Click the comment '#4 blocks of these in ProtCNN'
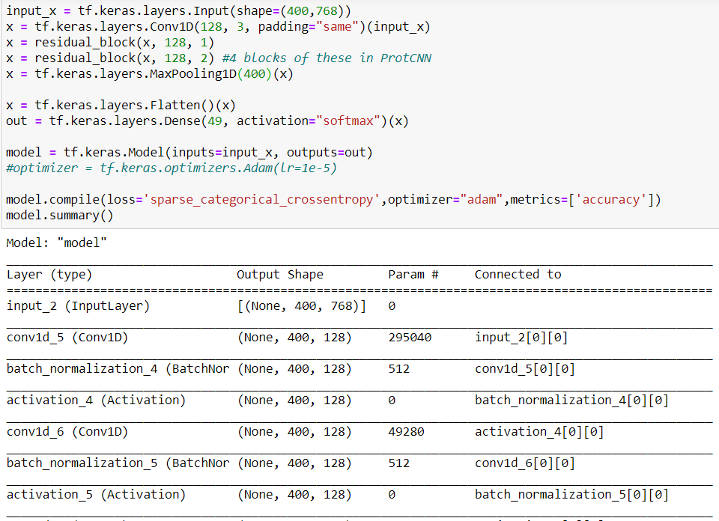 pos(327,58)
